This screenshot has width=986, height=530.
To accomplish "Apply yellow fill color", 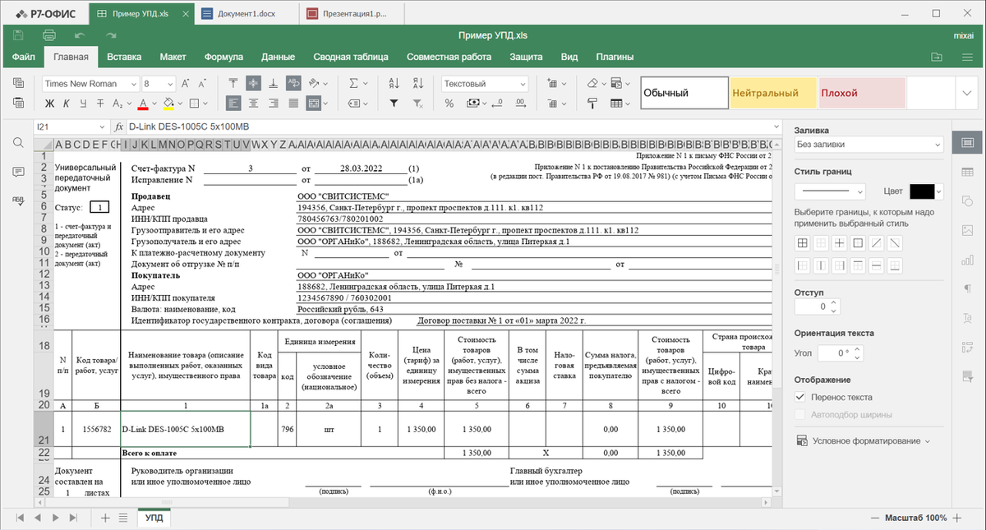I will pyautogui.click(x=168, y=104).
